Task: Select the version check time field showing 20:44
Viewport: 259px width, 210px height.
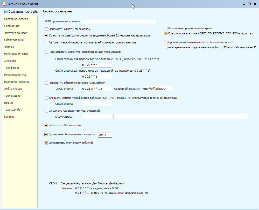Action: [x=105, y=134]
